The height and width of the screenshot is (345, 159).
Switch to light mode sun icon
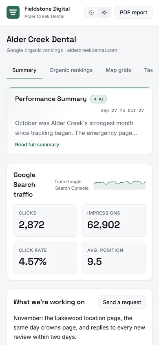104,13
